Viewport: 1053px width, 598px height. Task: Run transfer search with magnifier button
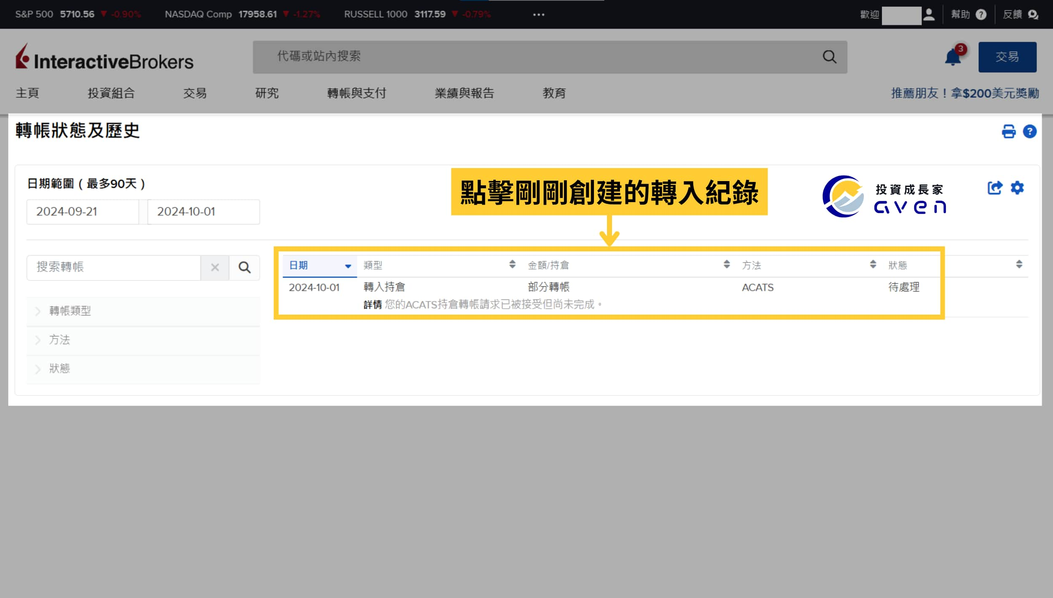click(x=245, y=267)
